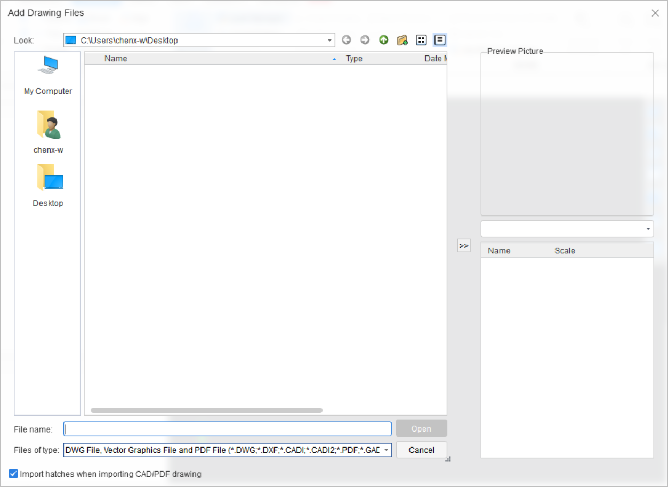Sort files by Type column header
Viewport: 668px width, 487px height.
coord(354,59)
